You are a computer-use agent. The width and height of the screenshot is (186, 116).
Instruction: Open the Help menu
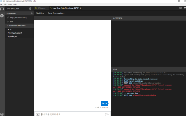15,4
